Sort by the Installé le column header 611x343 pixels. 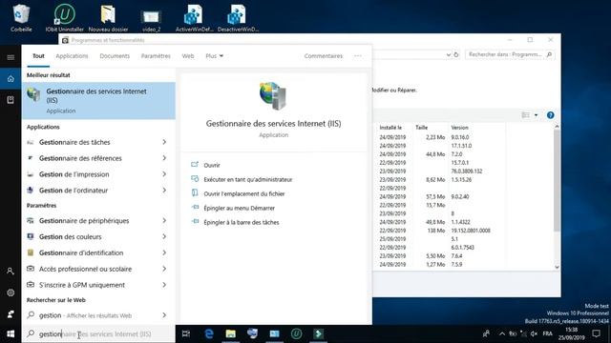390,128
